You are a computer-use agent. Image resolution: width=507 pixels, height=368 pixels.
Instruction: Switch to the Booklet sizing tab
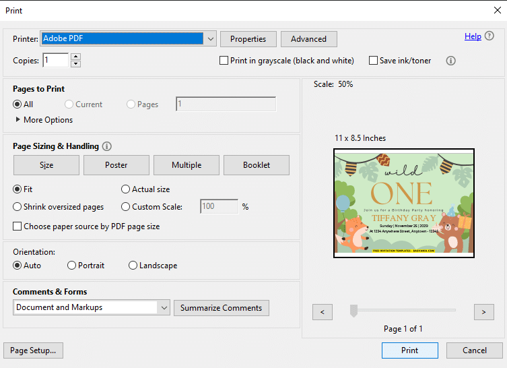[257, 165]
